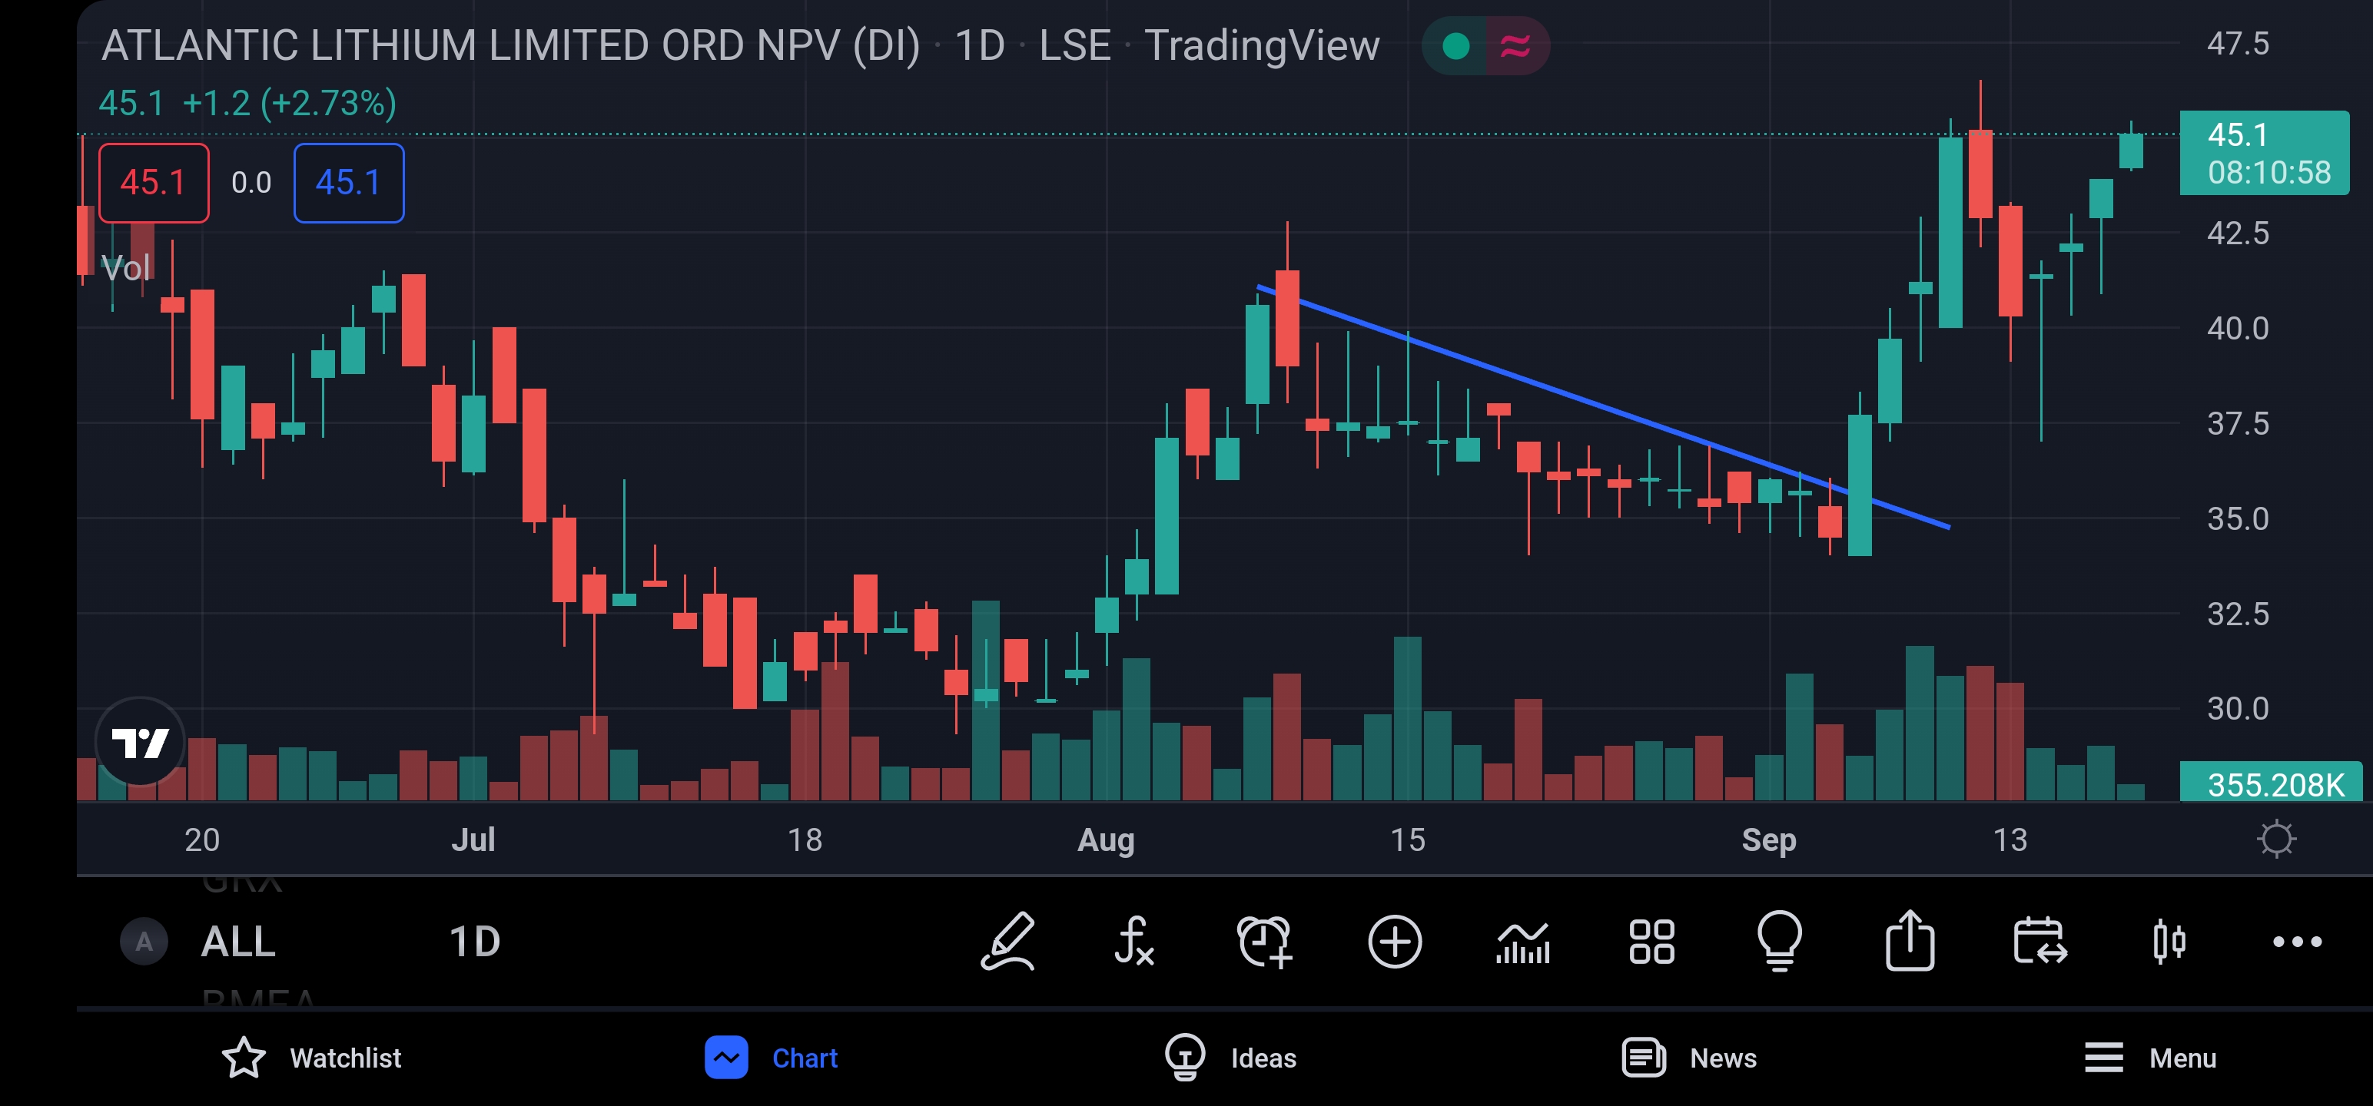Open the layout grid icon

coord(1651,941)
